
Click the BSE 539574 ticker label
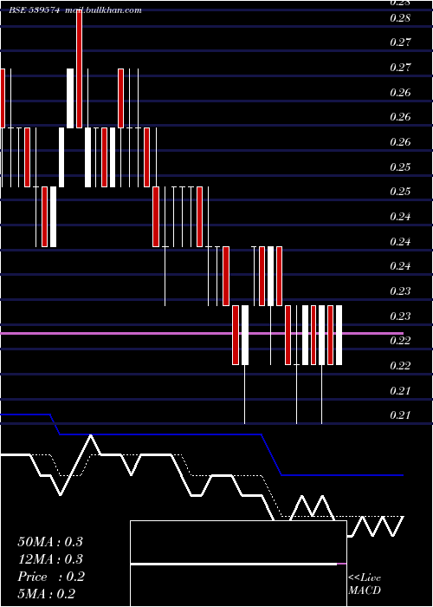coord(35,10)
